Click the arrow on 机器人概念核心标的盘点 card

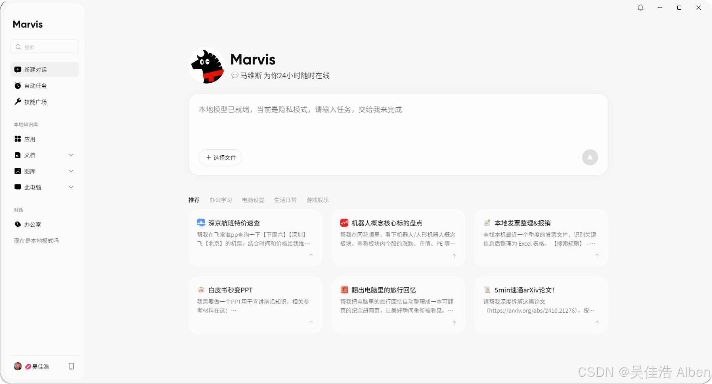pyautogui.click(x=454, y=256)
